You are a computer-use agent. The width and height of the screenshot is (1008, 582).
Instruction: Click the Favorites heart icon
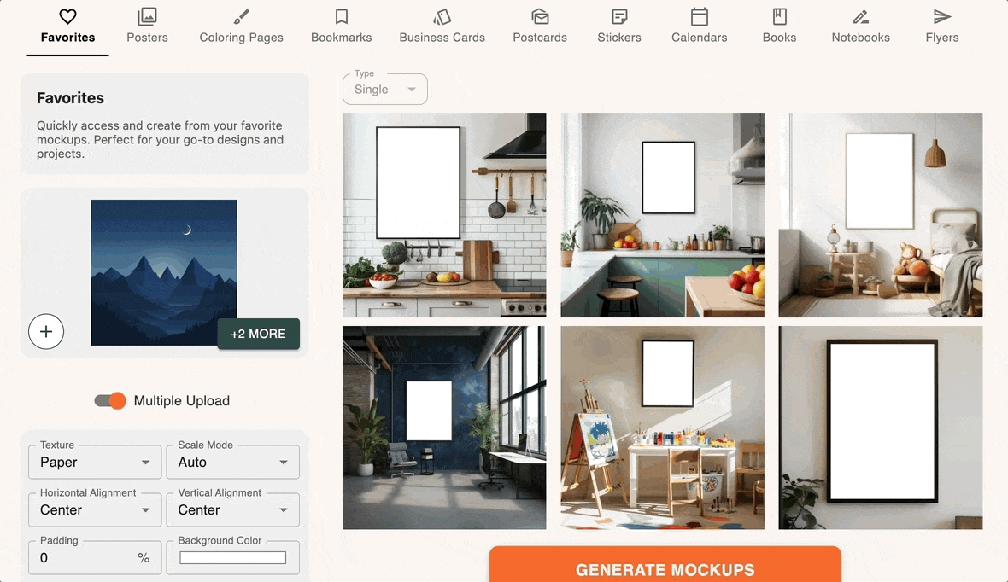click(x=67, y=16)
